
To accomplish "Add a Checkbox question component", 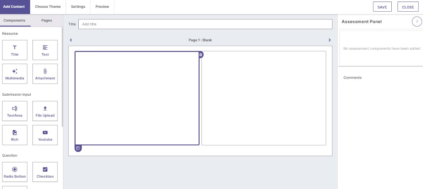I will [x=45, y=172].
